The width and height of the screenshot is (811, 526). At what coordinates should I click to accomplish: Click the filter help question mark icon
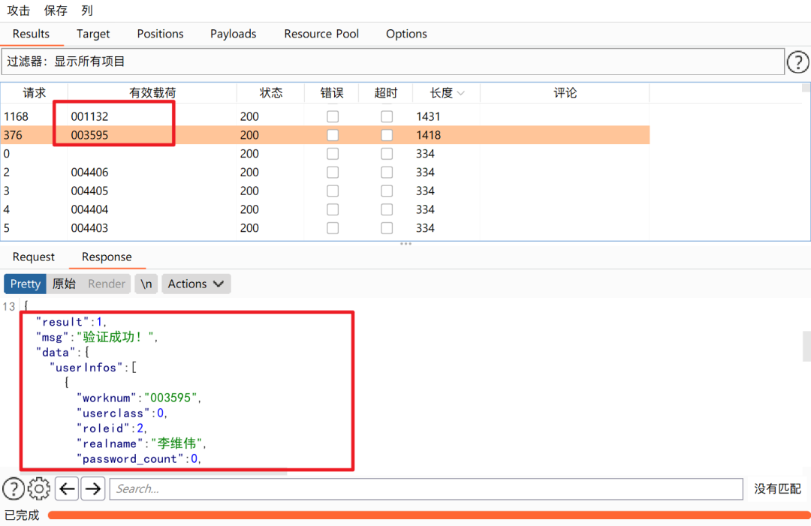click(x=797, y=62)
